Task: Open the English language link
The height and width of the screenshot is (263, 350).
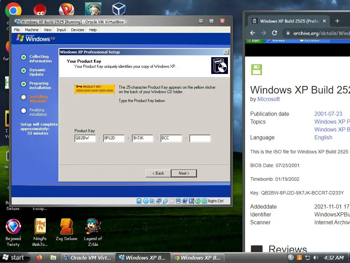Action: (x=323, y=138)
